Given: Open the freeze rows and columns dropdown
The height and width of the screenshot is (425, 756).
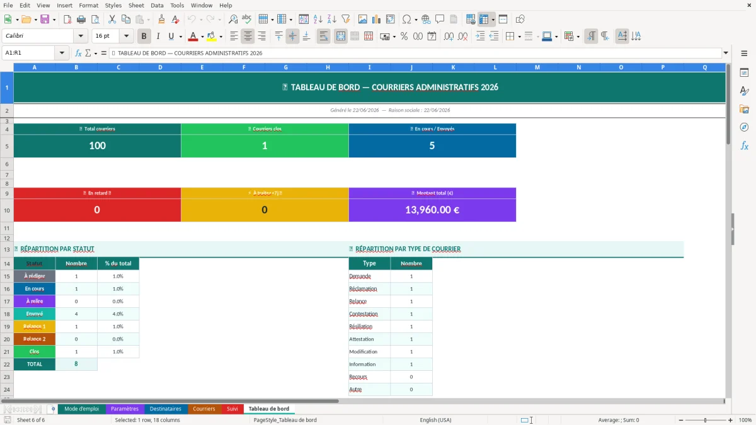Looking at the screenshot, I should click(493, 20).
